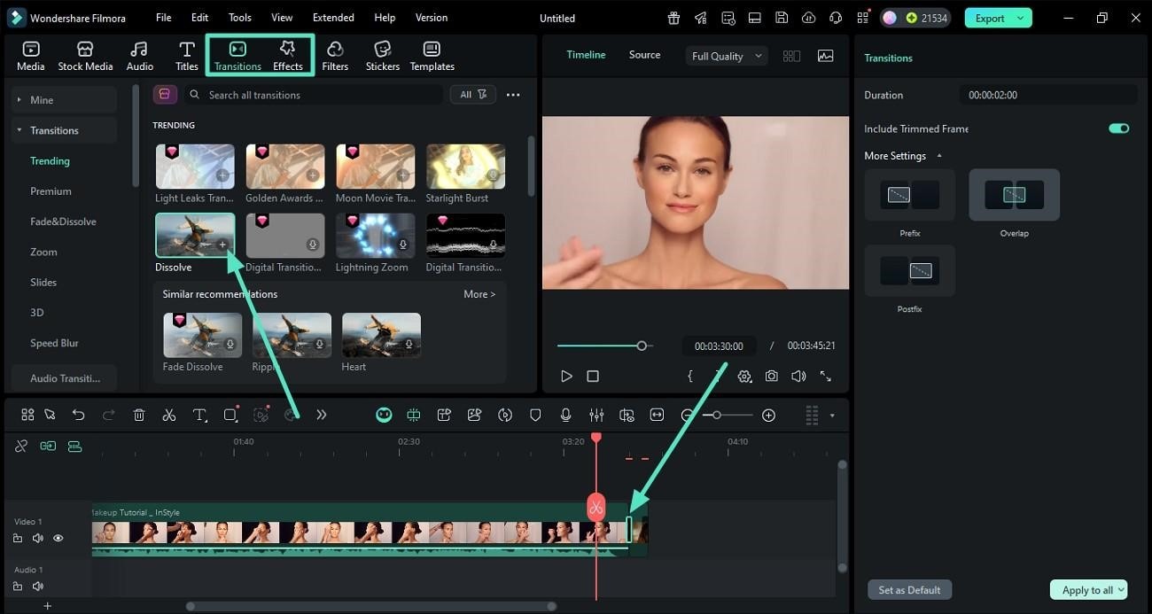Click the Undo icon in timeline toolbar

pyautogui.click(x=78, y=414)
